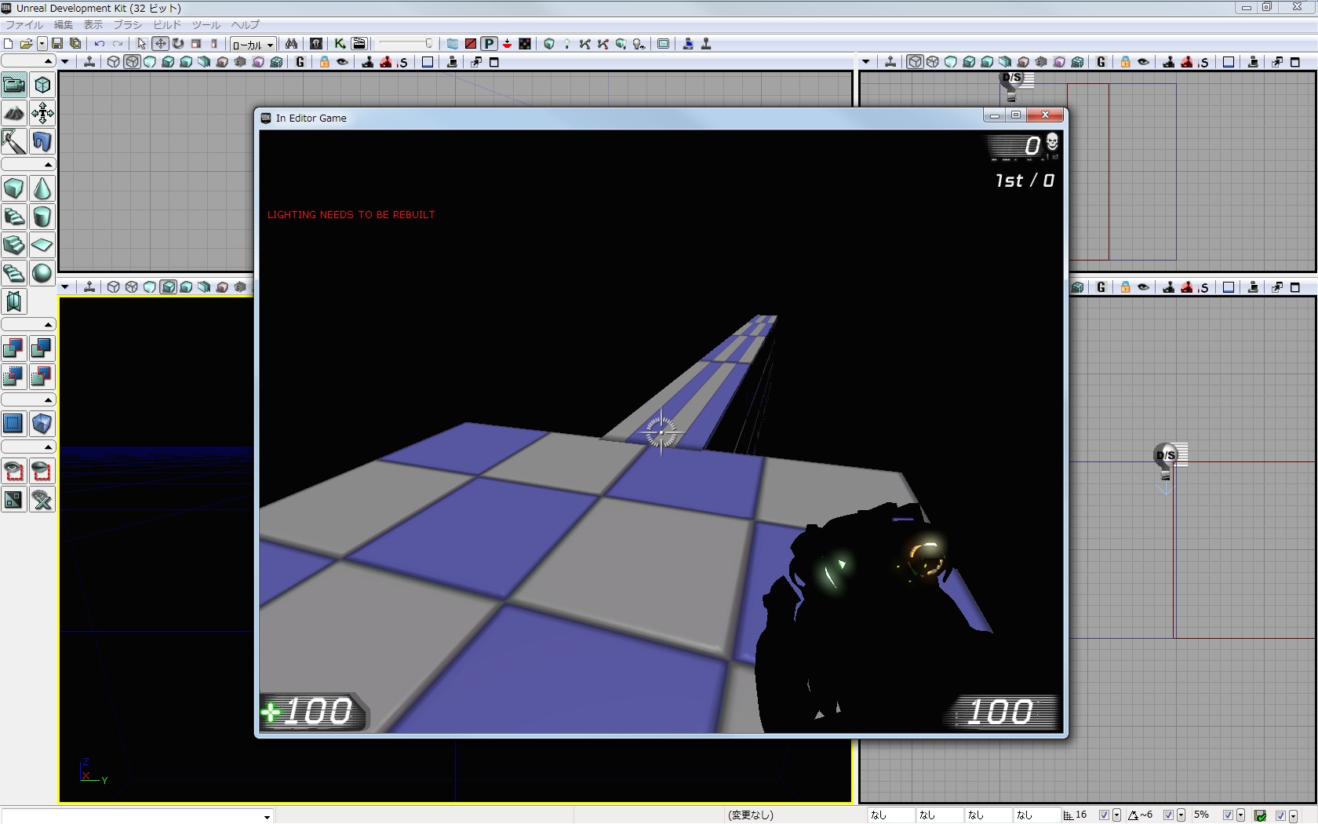Open Kismet with the green K icon
The width and height of the screenshot is (1318, 824).
point(340,44)
